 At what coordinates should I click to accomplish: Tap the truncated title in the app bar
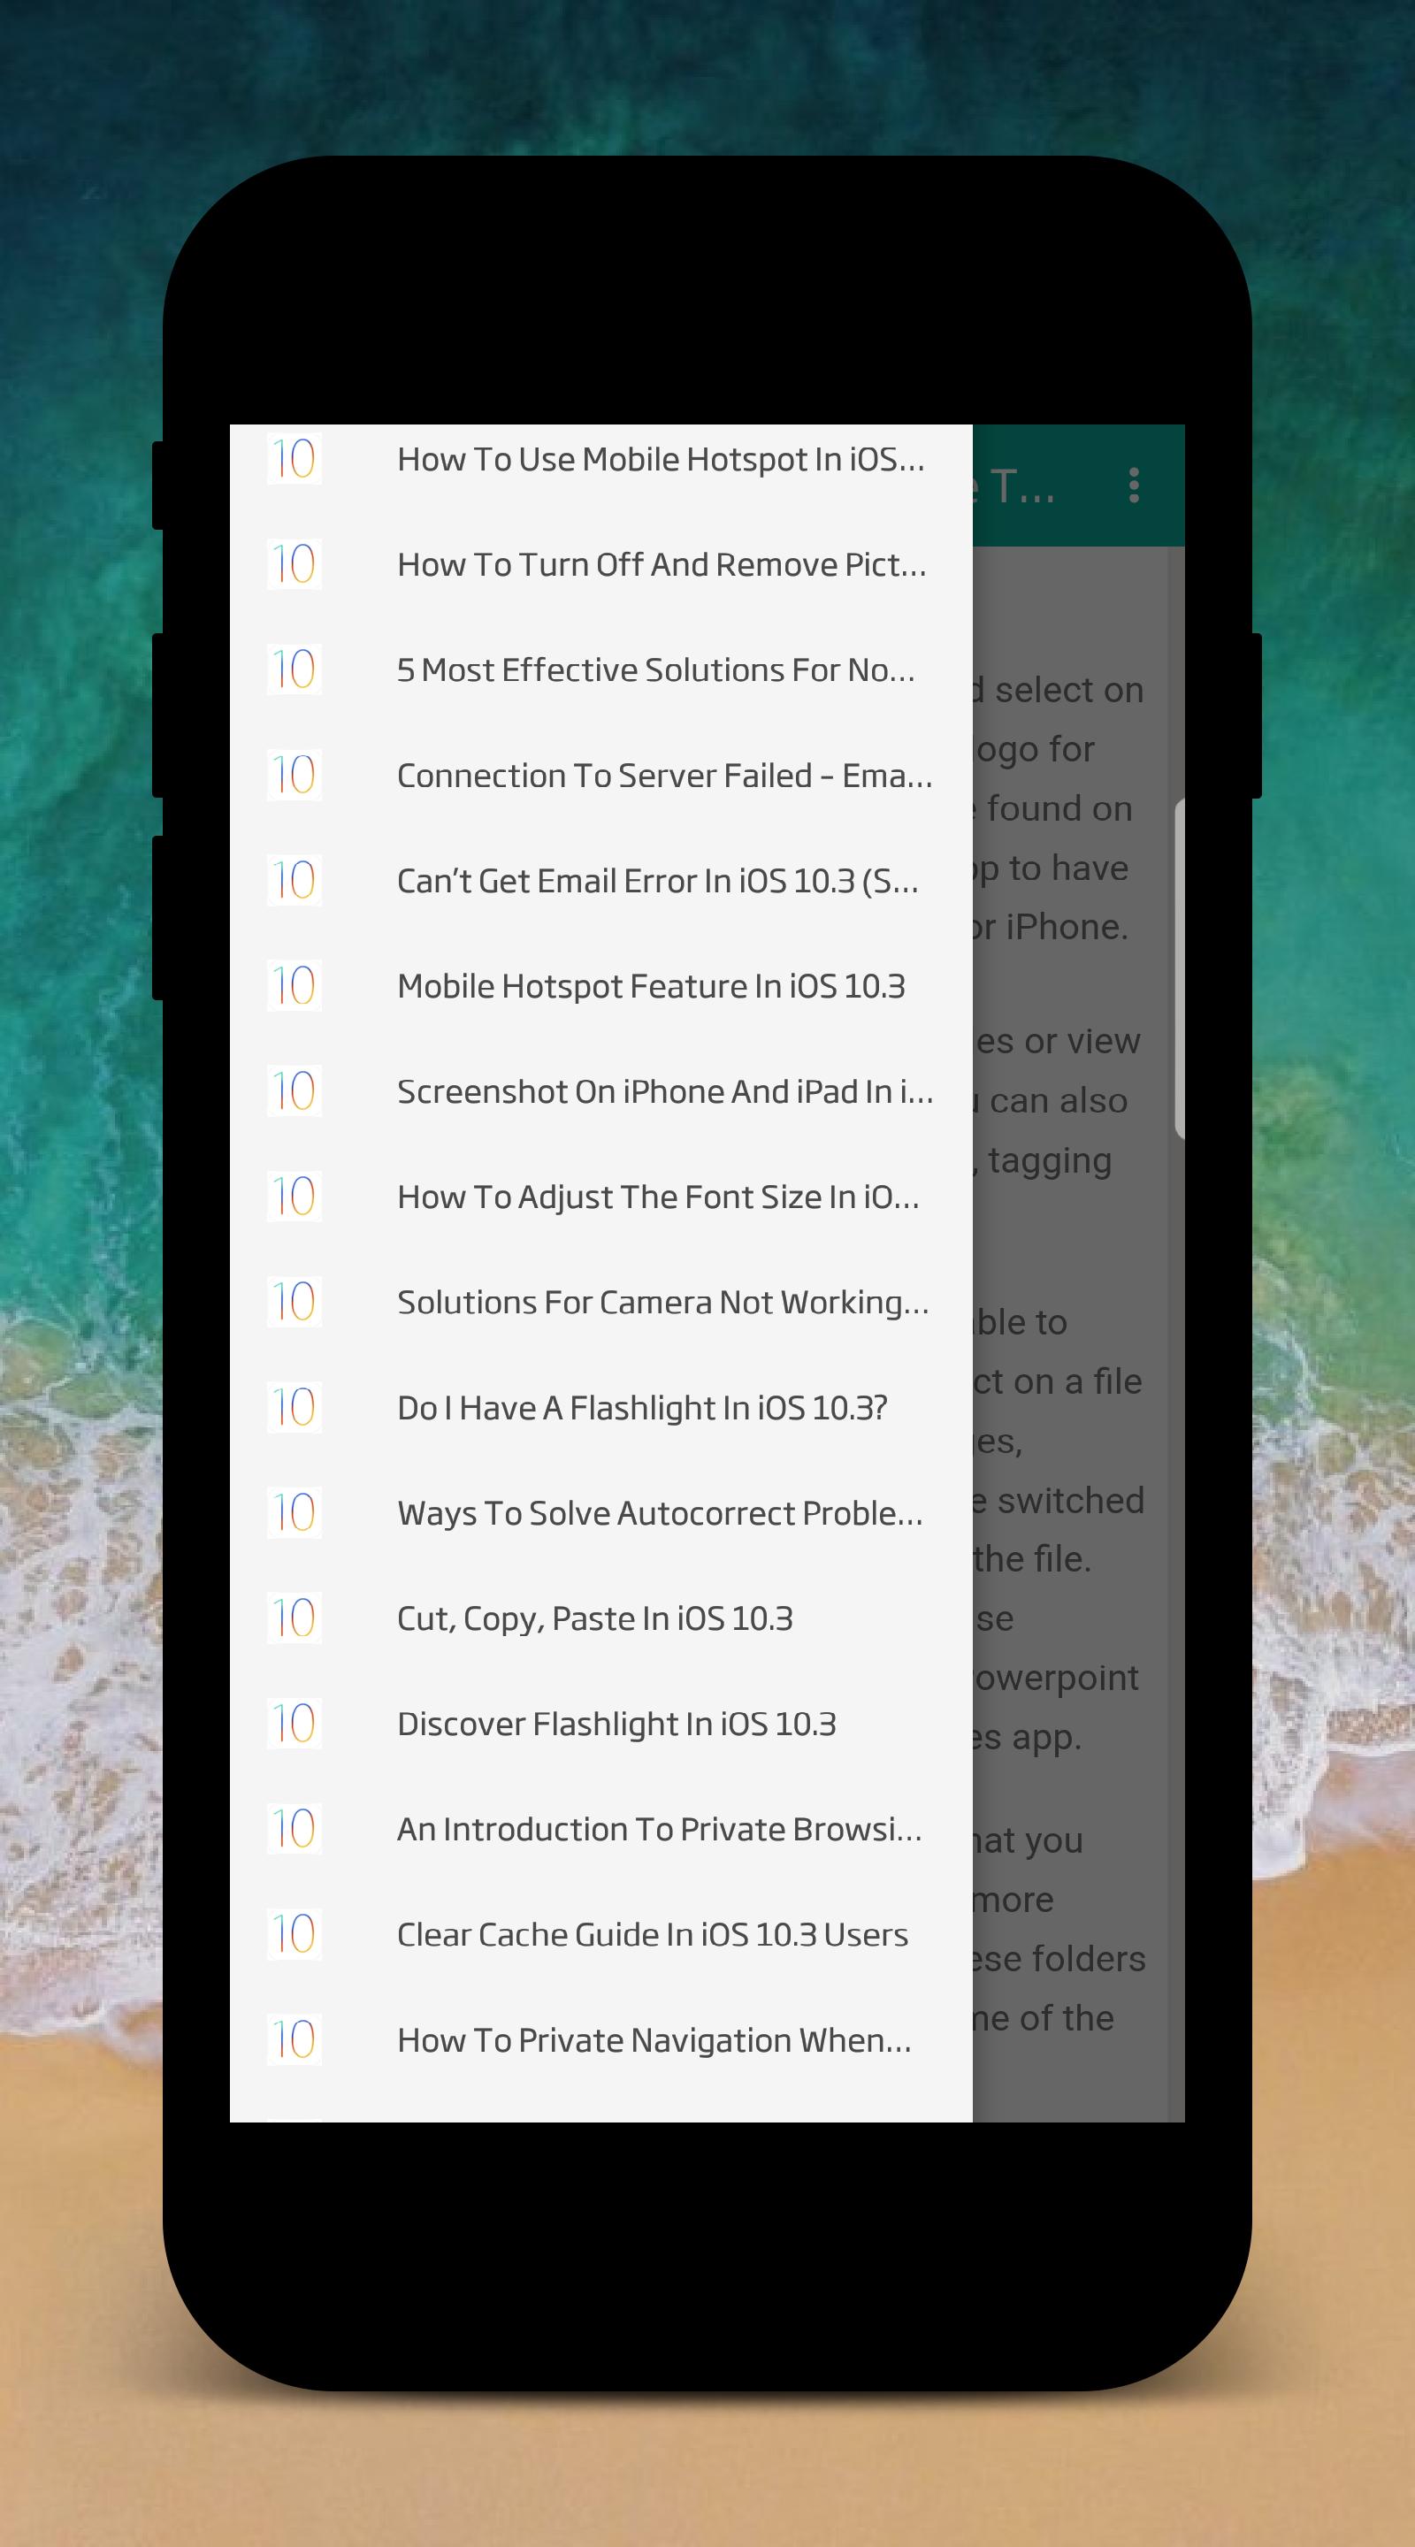(1015, 486)
